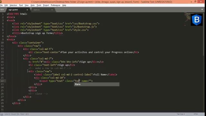
Task: Open the Edit menu
Action: point(6,5)
